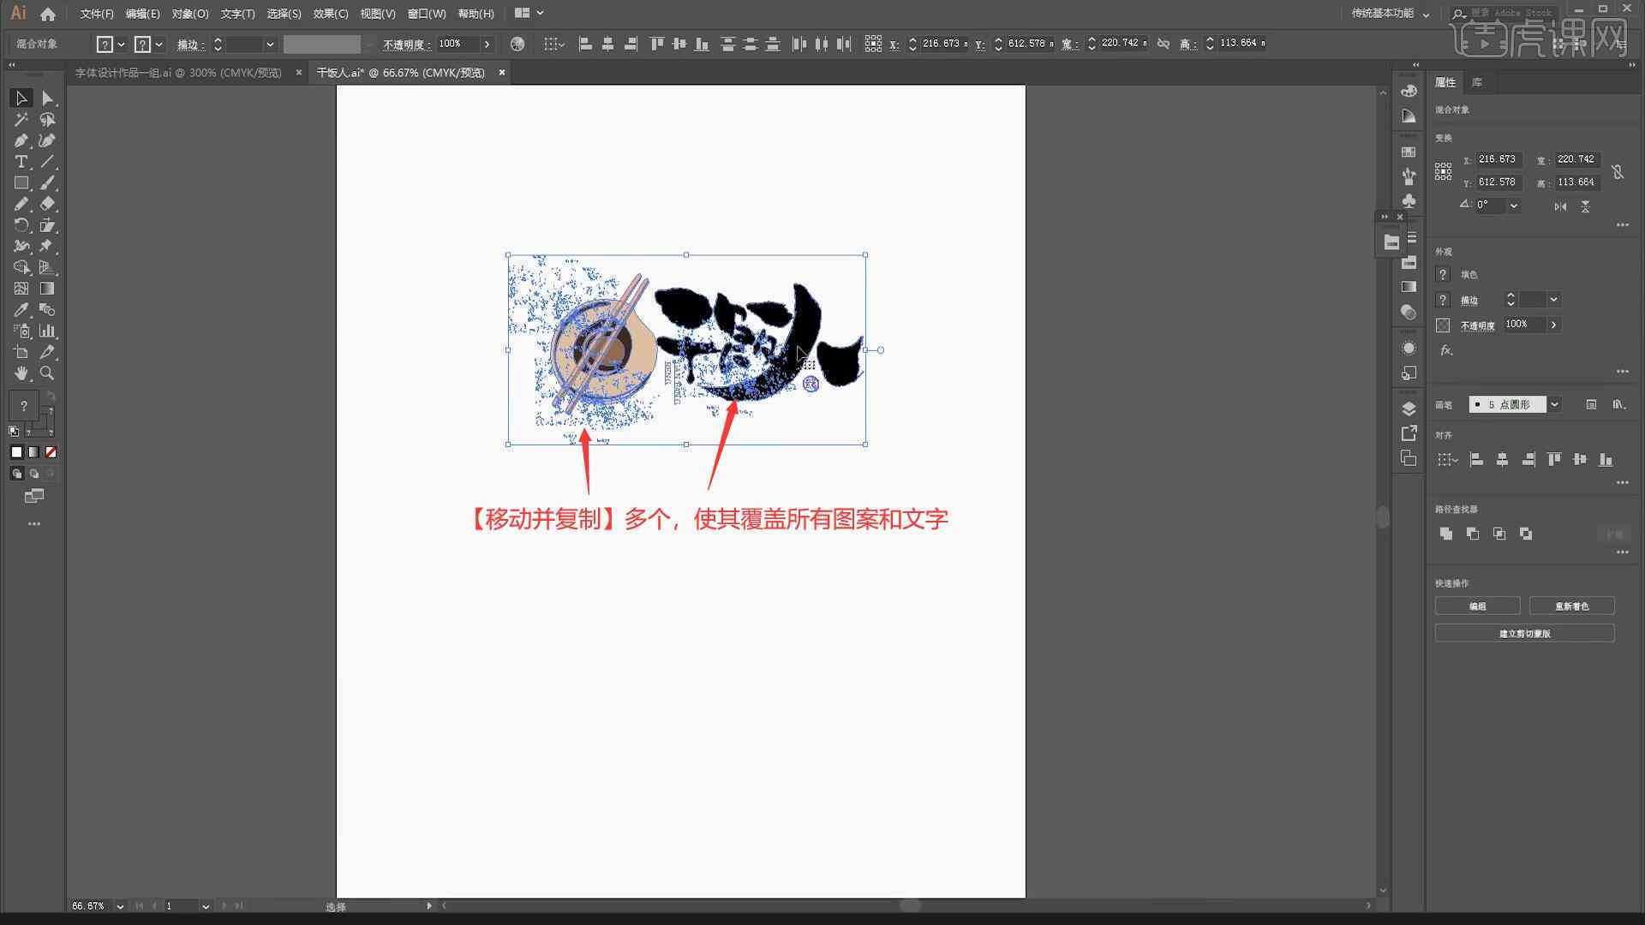
Task: Toggle stroke visibility checkbox in properties
Action: coord(1442,299)
